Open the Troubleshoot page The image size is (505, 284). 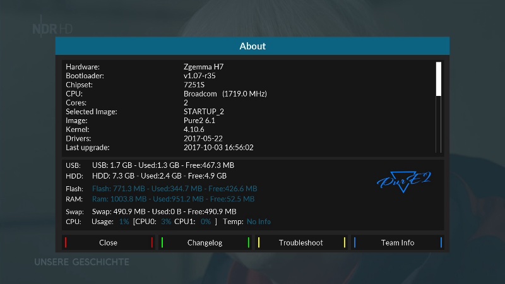301,242
